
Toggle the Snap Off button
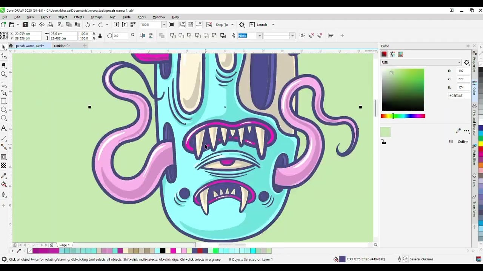click(209, 25)
